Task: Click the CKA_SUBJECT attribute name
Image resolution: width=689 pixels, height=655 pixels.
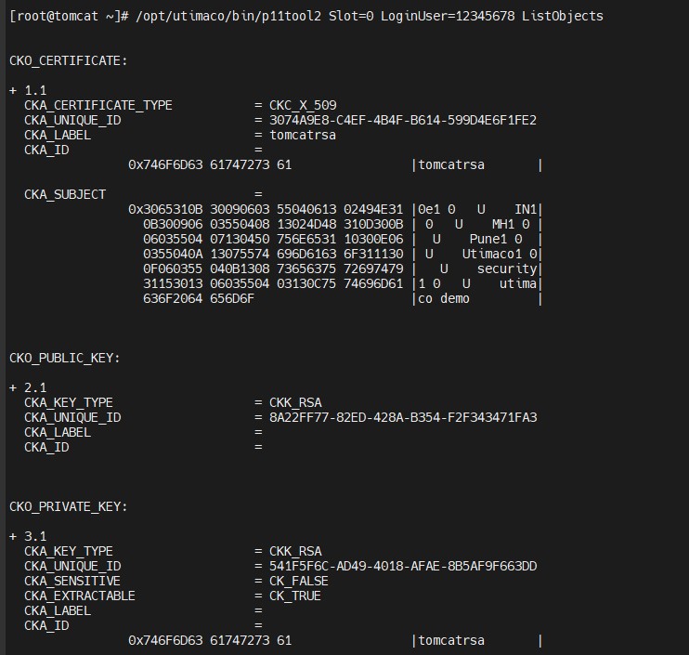Action: [65, 194]
